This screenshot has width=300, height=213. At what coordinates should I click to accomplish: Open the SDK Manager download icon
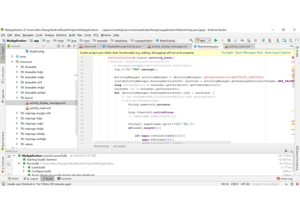pyautogui.click(x=278, y=41)
